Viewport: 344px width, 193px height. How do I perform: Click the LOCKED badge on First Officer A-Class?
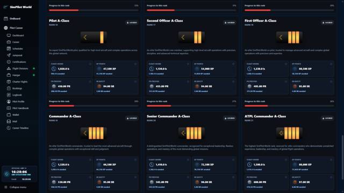point(327,23)
